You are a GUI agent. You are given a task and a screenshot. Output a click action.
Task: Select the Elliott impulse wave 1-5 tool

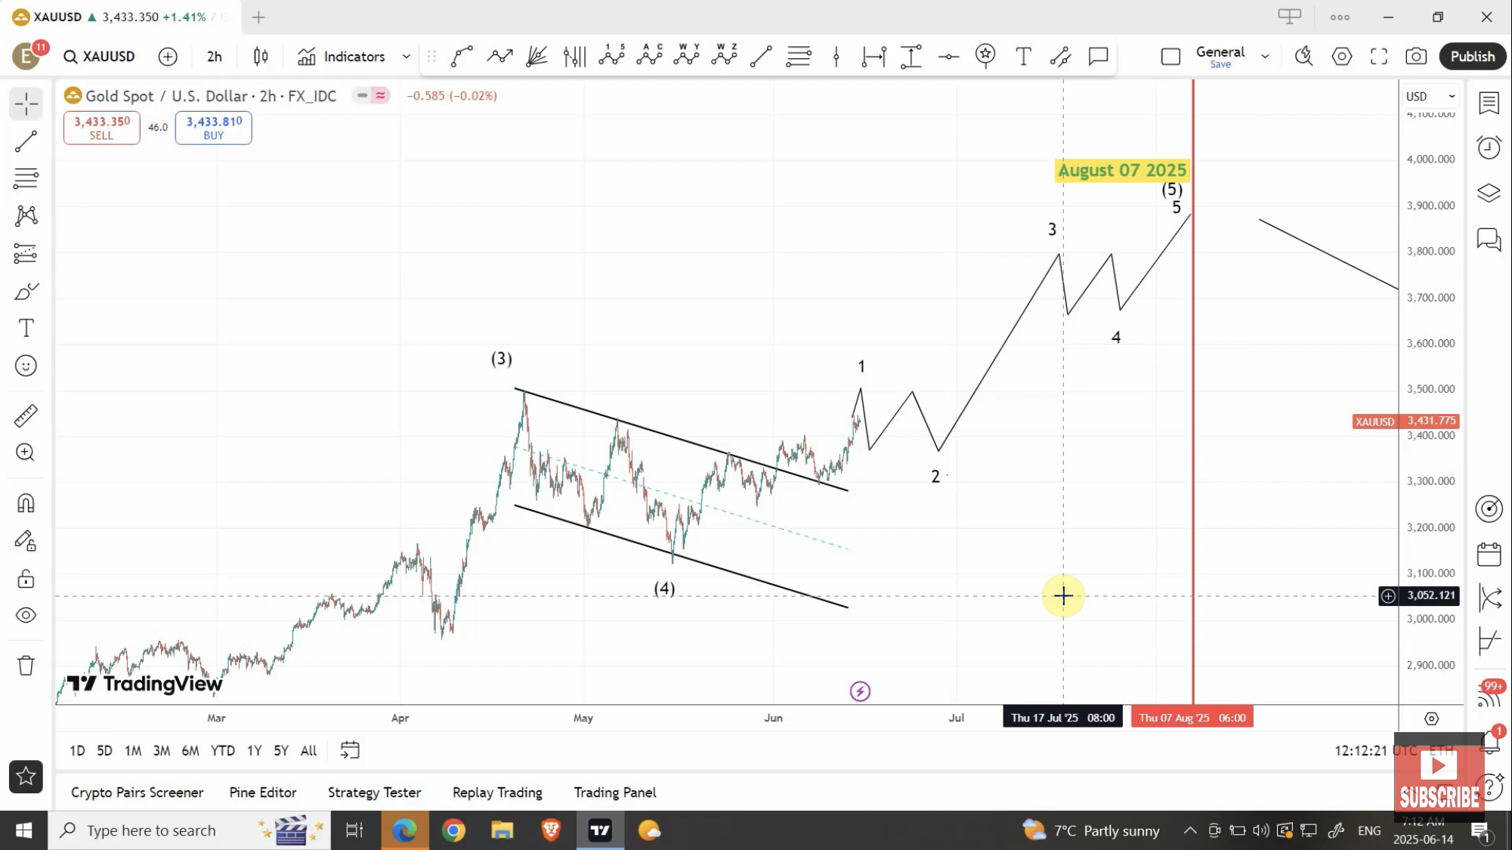pos(611,55)
